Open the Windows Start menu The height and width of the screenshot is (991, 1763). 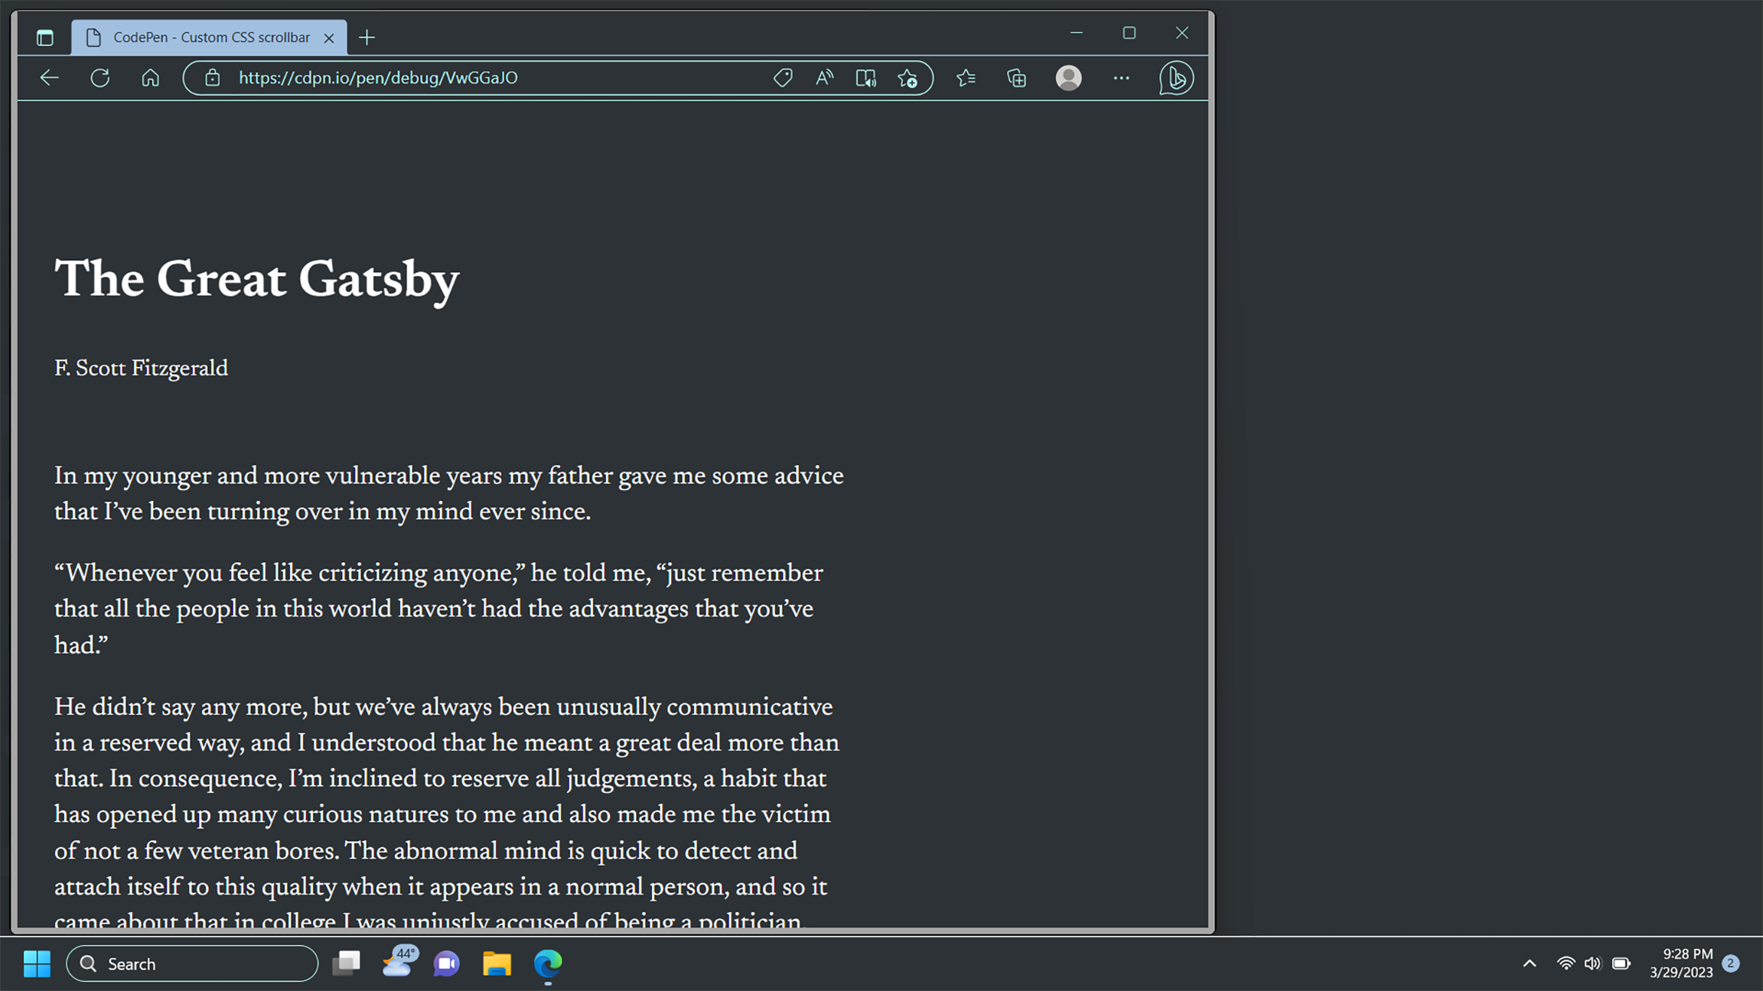click(x=37, y=963)
